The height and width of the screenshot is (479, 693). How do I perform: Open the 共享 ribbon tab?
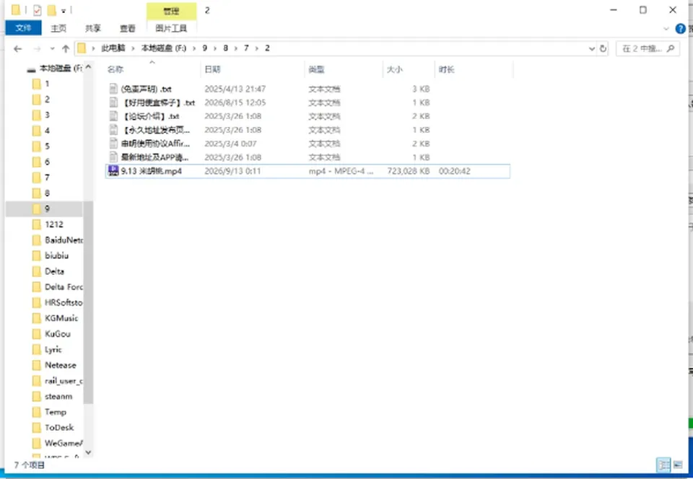pos(93,28)
